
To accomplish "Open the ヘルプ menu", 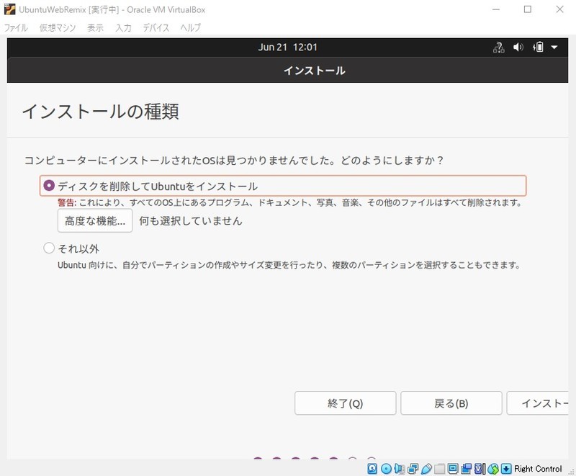I will tap(190, 27).
